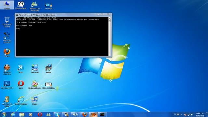Select the "usa apploc" desktop video file
Viewport: 208px width, 117px height.
pyautogui.click(x=48, y=6)
